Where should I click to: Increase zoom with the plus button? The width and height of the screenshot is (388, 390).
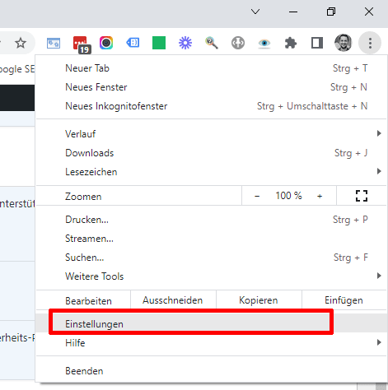tap(320, 196)
